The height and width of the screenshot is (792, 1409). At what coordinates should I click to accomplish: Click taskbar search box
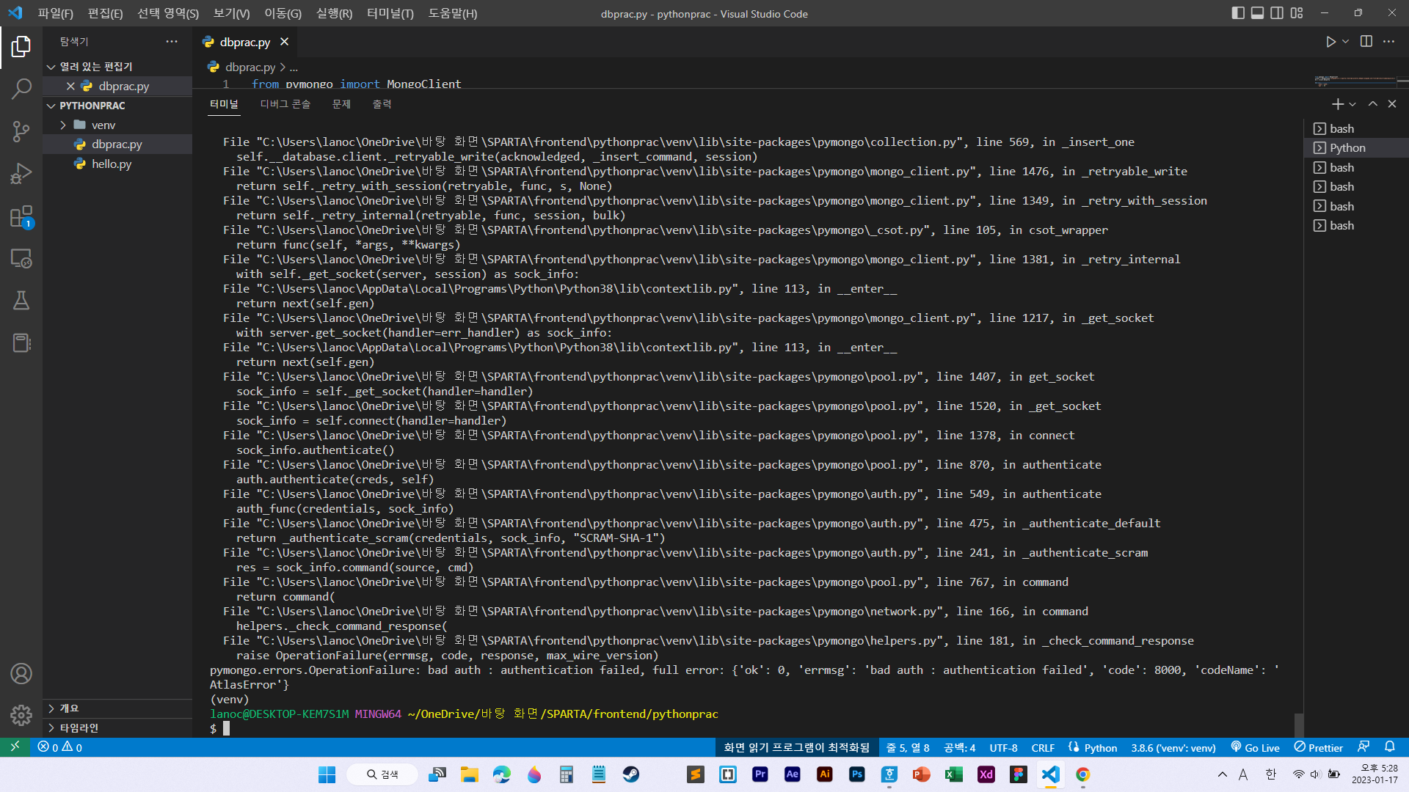382,774
